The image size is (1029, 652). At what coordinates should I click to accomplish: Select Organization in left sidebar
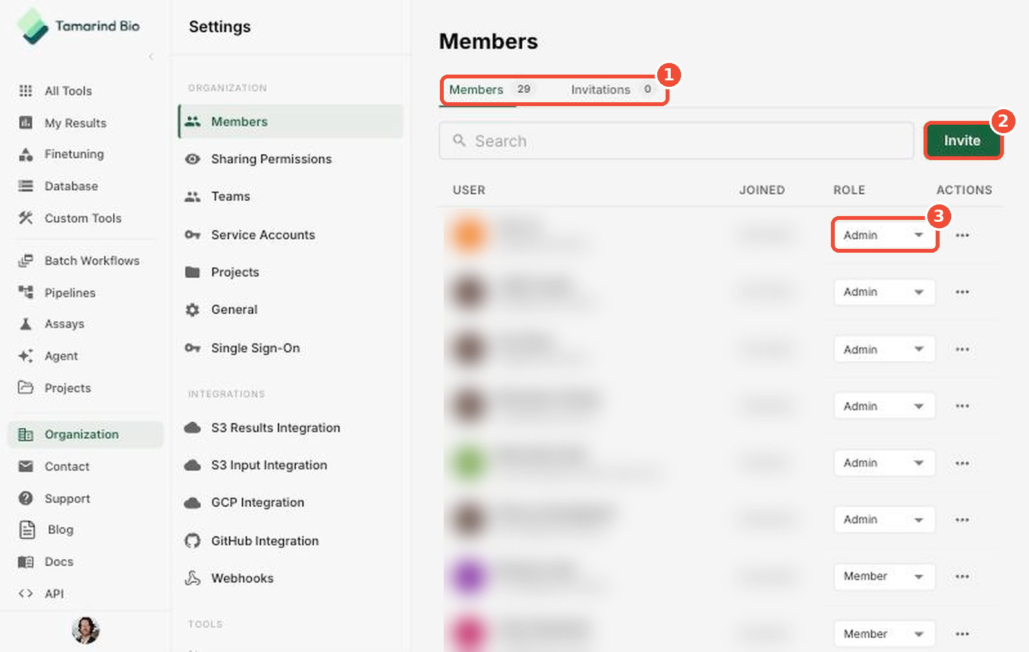point(85,435)
